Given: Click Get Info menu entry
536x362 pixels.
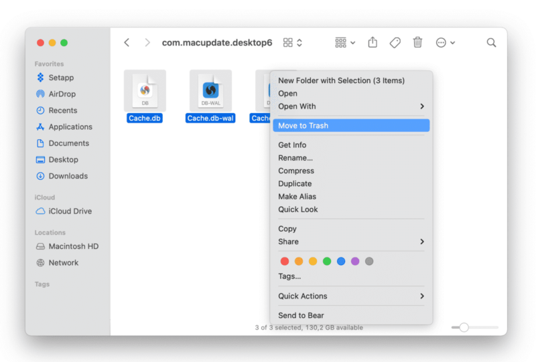Looking at the screenshot, I should click(x=292, y=145).
